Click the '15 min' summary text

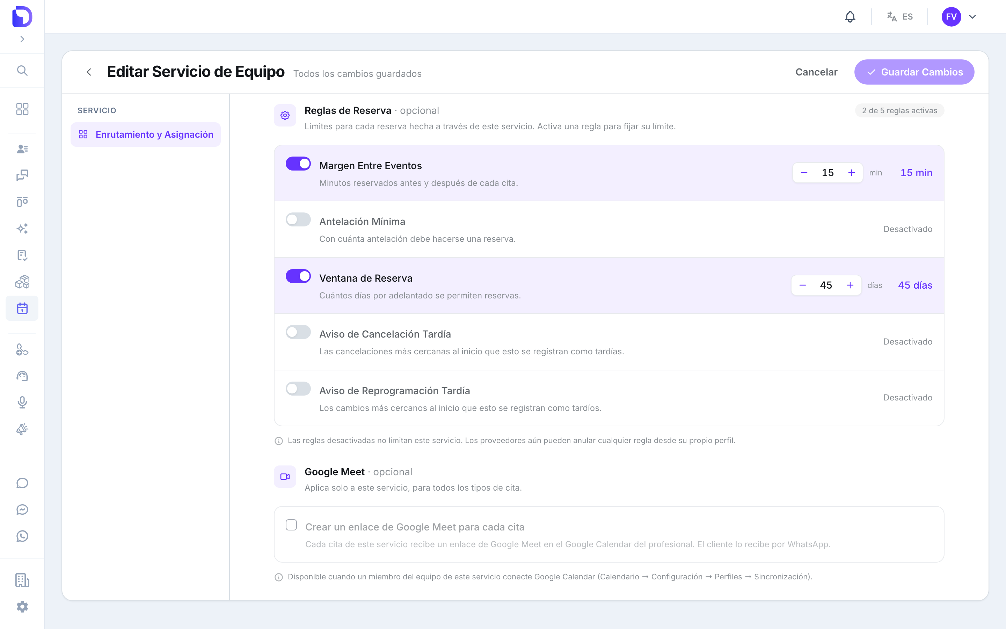click(916, 173)
